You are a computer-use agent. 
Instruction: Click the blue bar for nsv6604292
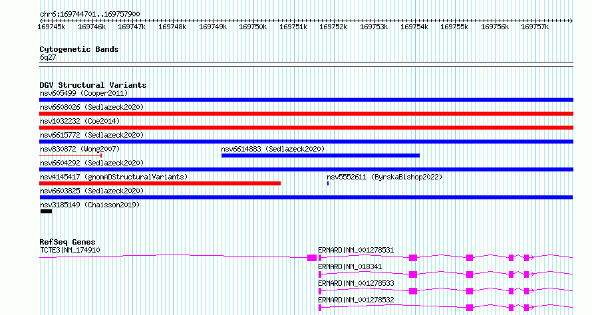click(x=306, y=169)
